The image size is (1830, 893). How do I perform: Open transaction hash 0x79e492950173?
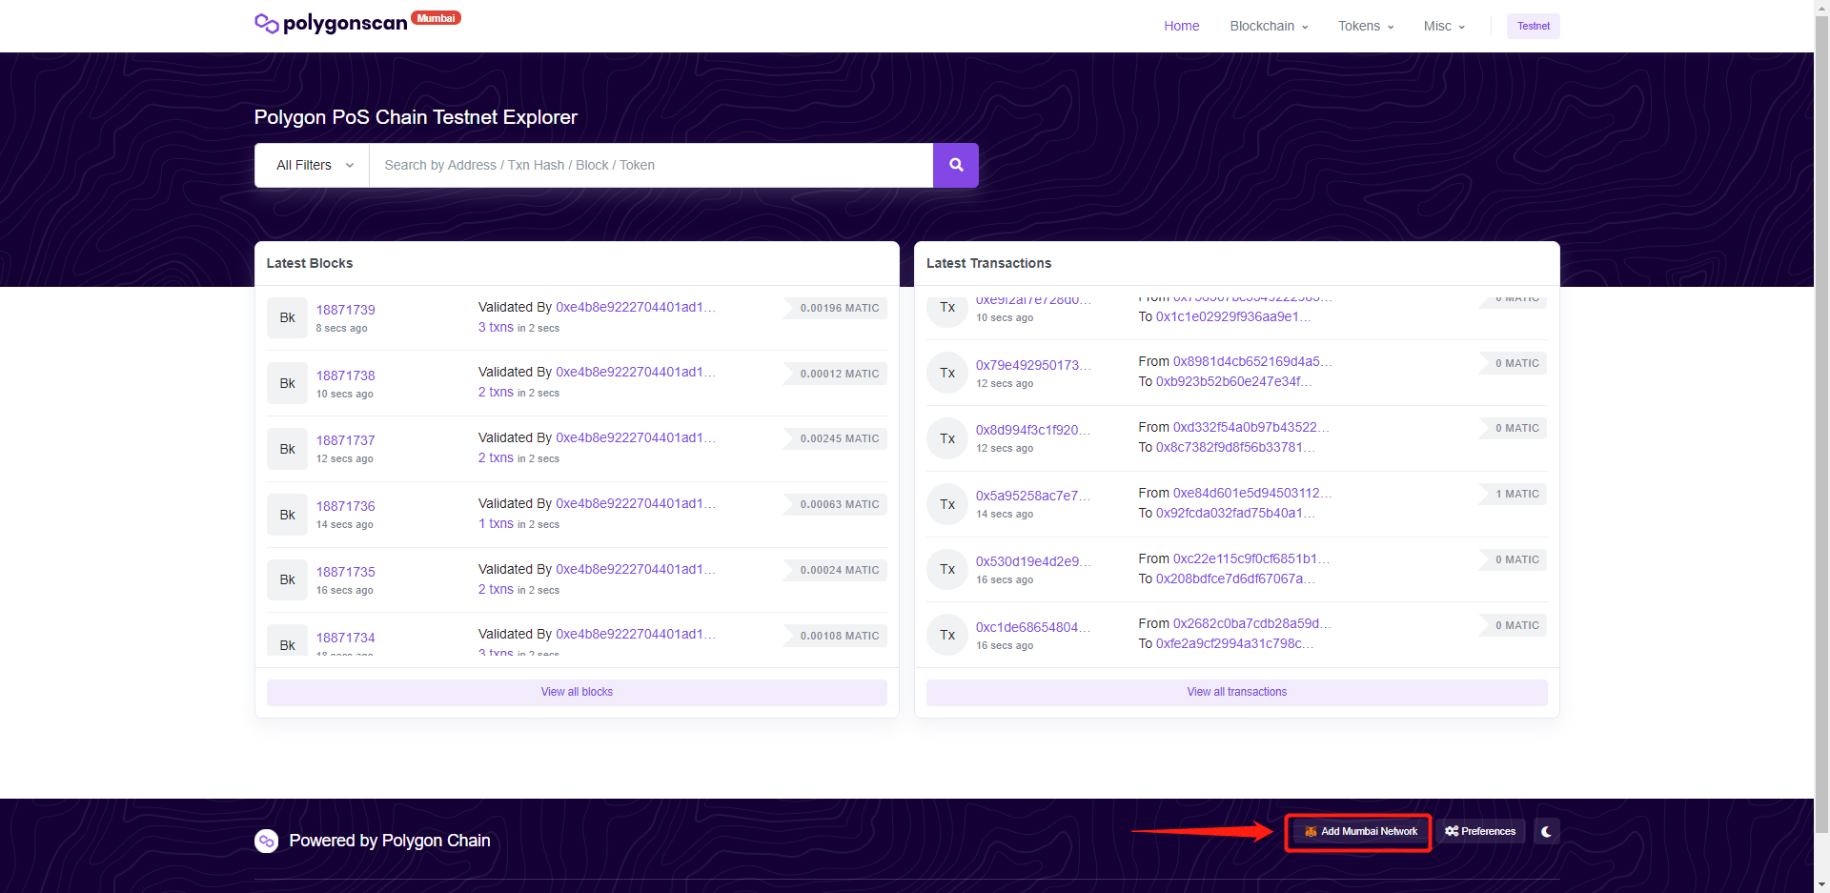point(1033,365)
